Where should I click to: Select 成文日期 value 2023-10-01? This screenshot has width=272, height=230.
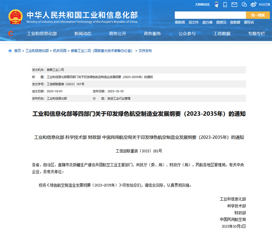pos(55,91)
